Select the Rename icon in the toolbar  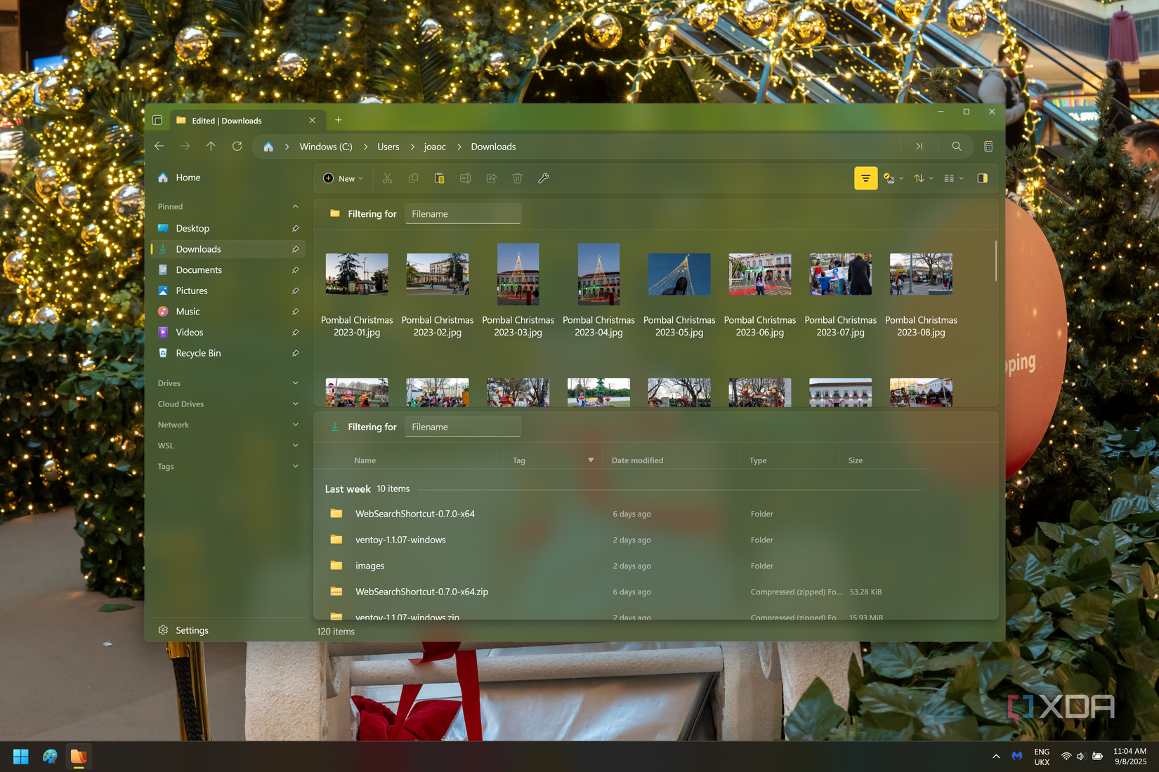[x=465, y=178]
